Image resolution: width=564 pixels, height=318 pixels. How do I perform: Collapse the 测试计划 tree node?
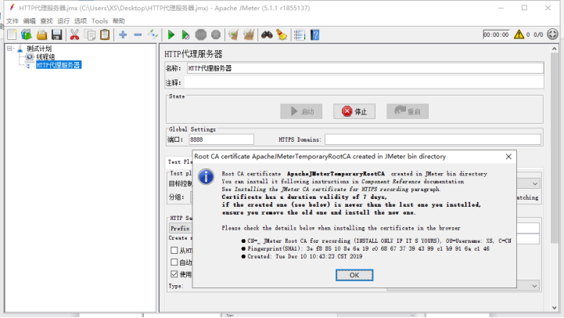[9, 49]
